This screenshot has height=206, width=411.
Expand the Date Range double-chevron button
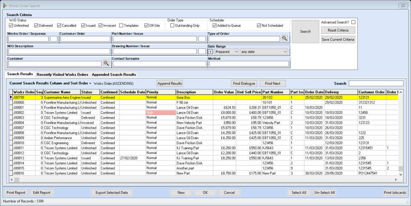coord(211,52)
